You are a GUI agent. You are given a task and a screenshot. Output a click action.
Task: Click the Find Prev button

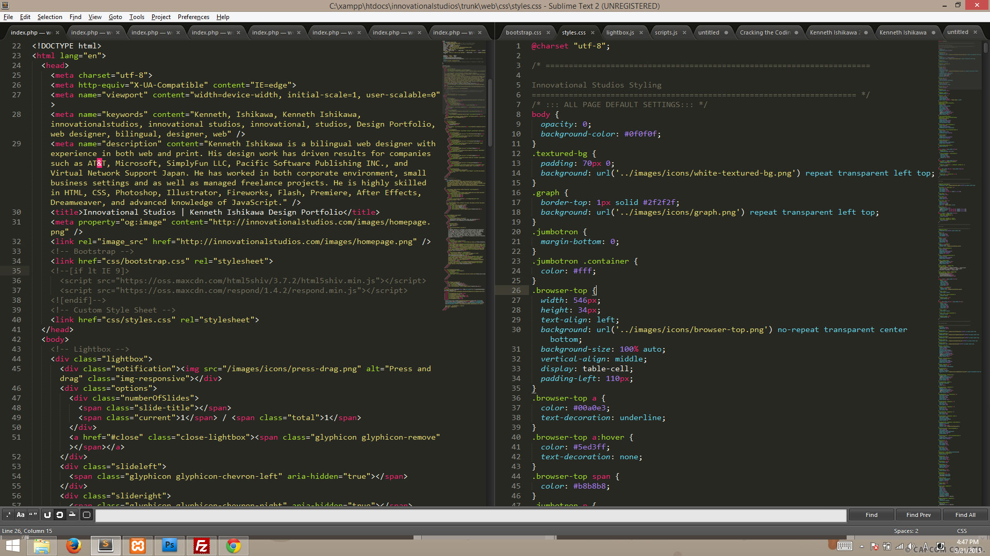point(918,515)
